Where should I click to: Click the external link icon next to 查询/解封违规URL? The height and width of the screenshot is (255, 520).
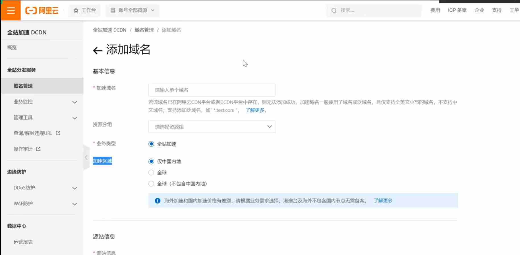58,133
